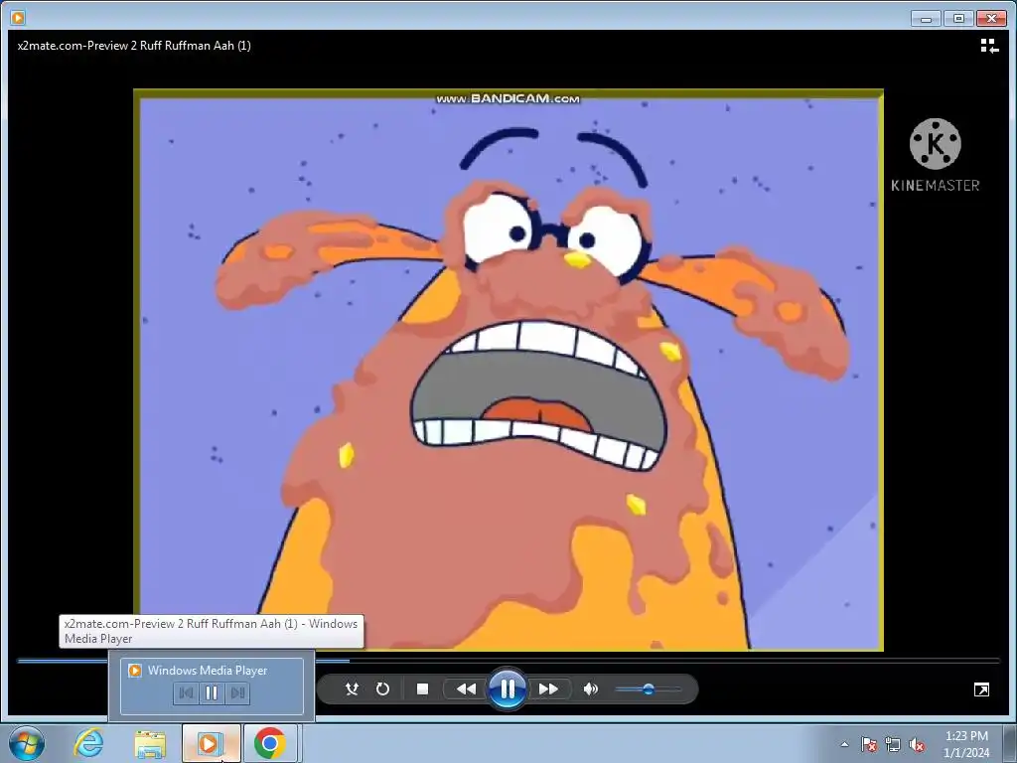This screenshot has height=763, width=1017.
Task: Mute the player volume speaker icon
Action: pos(590,689)
